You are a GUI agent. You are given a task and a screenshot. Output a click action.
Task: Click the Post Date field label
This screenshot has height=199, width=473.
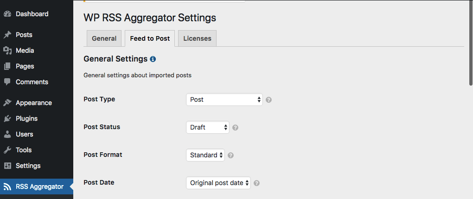click(x=99, y=182)
